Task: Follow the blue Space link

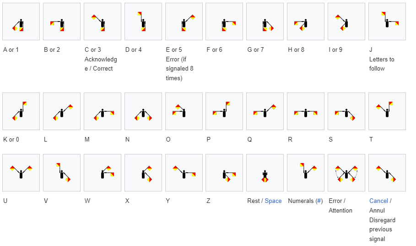Action: (x=273, y=201)
